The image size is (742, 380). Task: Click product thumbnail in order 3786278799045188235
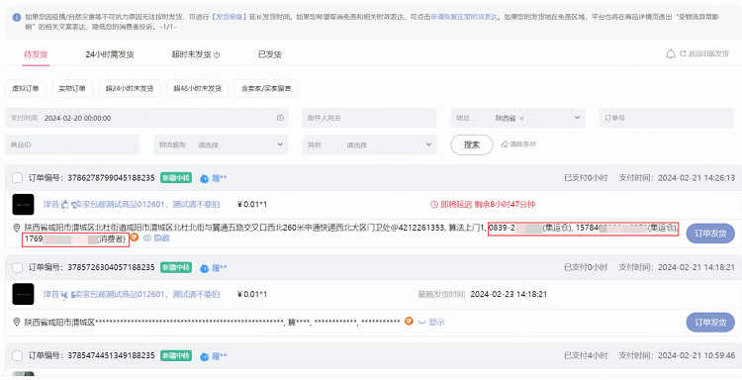(x=23, y=205)
